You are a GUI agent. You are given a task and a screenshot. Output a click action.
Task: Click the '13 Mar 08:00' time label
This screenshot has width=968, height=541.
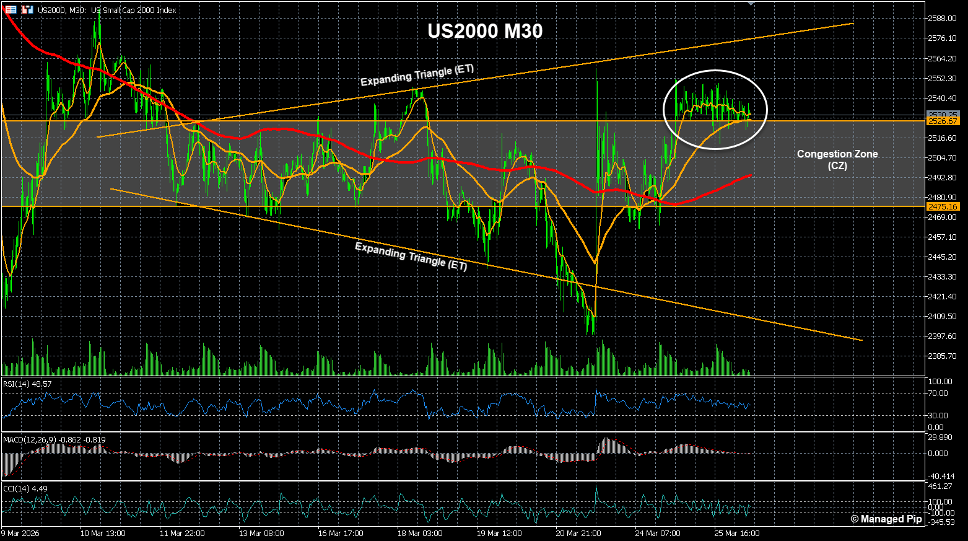coord(261,534)
